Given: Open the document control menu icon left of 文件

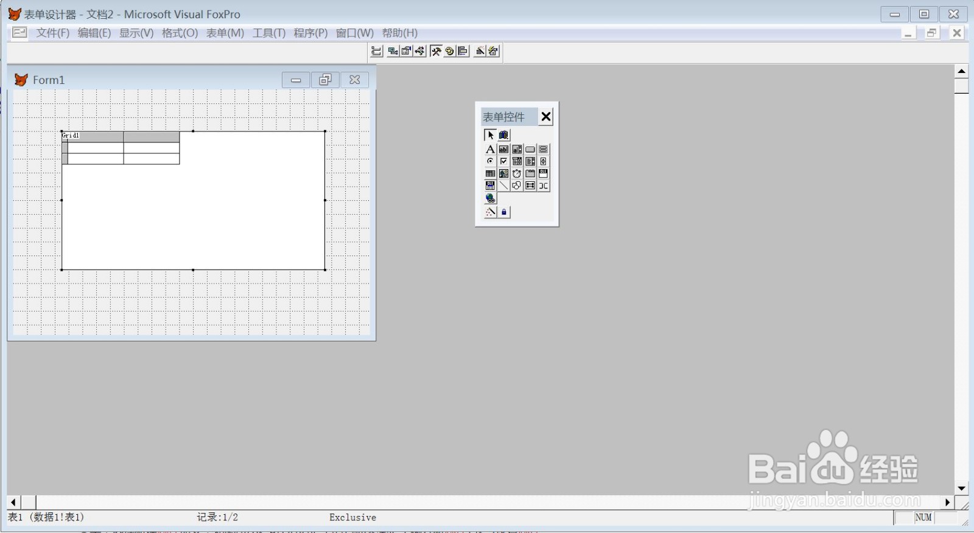Looking at the screenshot, I should pos(19,32).
